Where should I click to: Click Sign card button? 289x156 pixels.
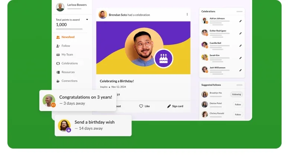pos(175,106)
